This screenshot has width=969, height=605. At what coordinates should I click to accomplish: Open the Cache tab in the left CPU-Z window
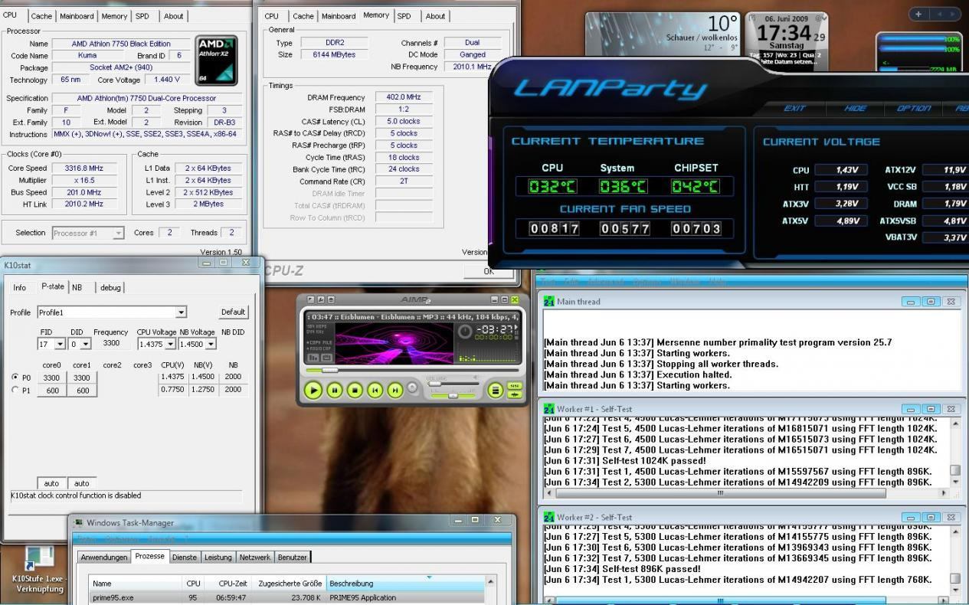click(41, 16)
